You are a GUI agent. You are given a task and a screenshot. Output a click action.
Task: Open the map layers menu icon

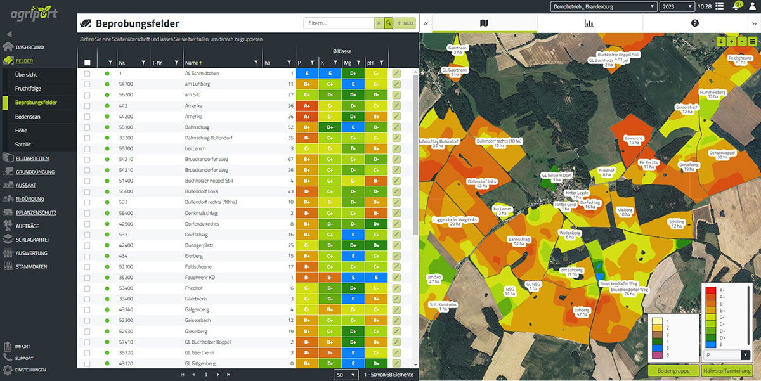[x=752, y=41]
